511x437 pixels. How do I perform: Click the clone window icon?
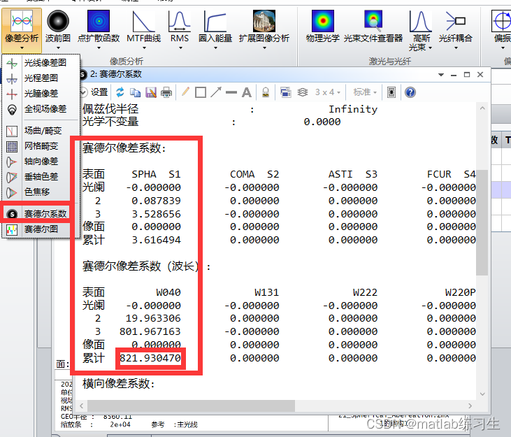285,92
